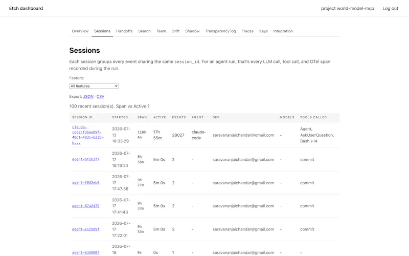Export sessions as CSV
The height and width of the screenshot is (256, 409).
coord(100,97)
